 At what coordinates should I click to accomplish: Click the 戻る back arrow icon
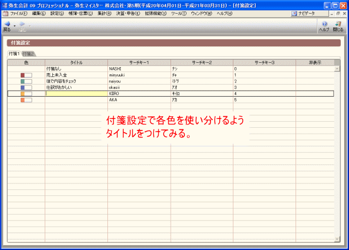tap(7, 24)
